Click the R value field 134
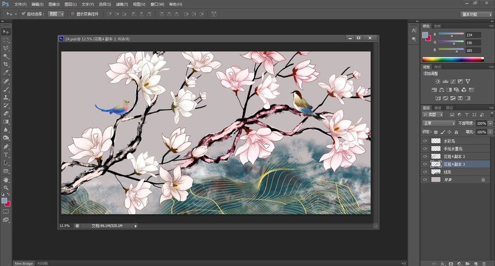The image size is (495, 266). tap(473, 35)
